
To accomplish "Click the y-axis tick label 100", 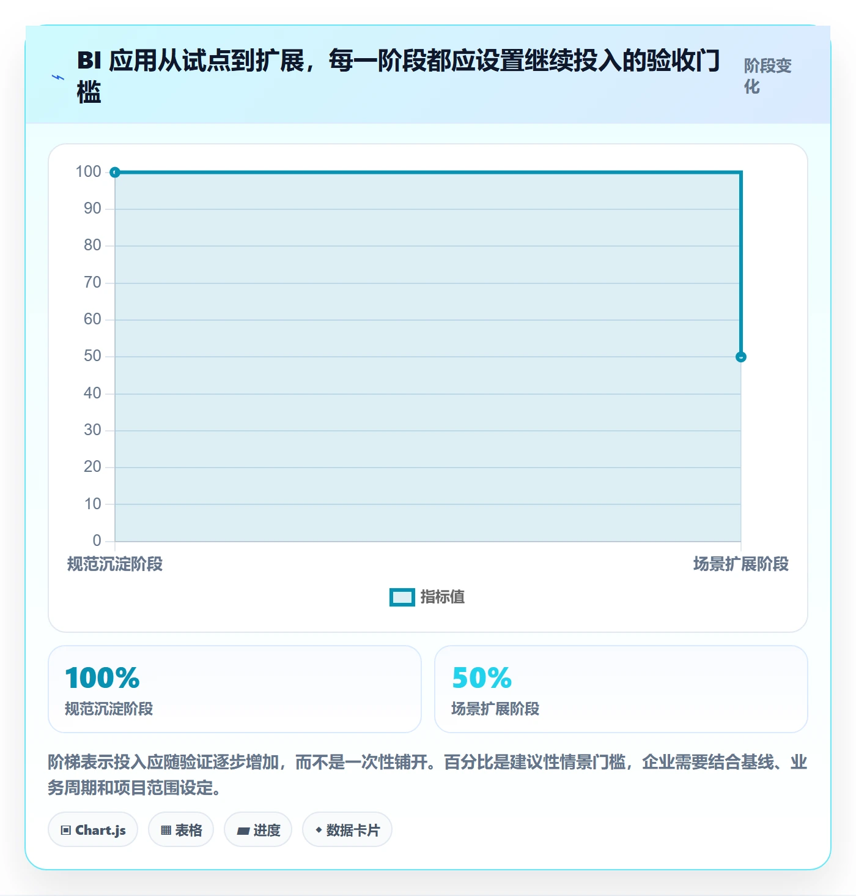I will (88, 171).
